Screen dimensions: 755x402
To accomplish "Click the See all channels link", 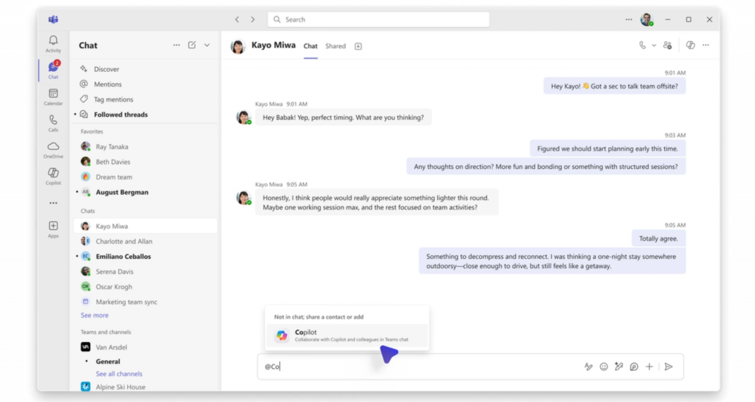I will [119, 374].
